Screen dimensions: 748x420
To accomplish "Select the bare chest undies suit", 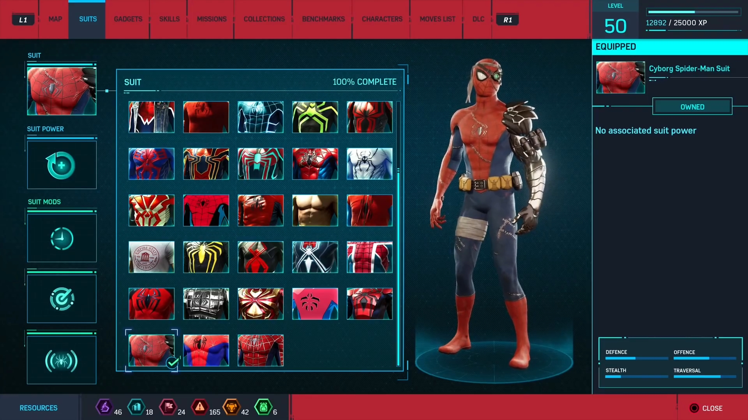I will [315, 210].
